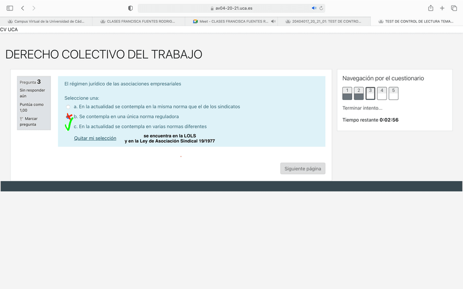Image resolution: width=463 pixels, height=289 pixels.
Task: Click Siguiente página button
Action: click(302, 168)
